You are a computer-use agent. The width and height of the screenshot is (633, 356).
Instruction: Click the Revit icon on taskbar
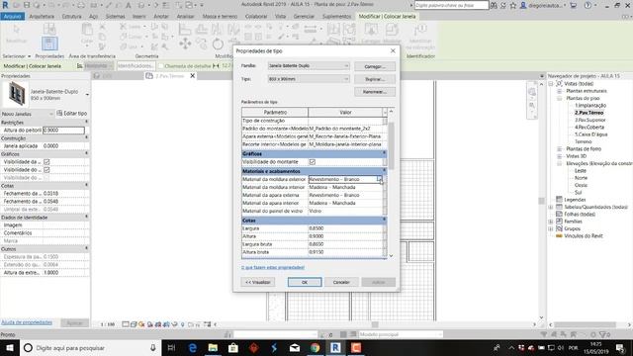coord(335,347)
